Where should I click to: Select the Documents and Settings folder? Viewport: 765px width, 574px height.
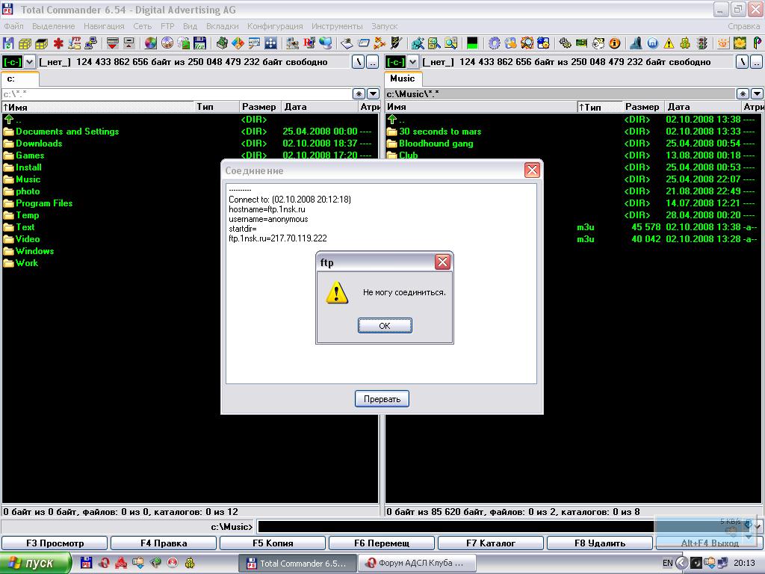coord(66,132)
